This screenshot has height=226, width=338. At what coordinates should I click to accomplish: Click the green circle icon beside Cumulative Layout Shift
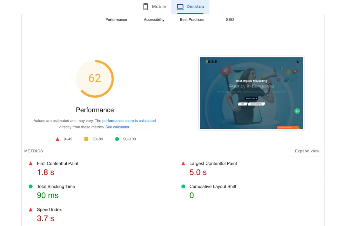pos(183,186)
